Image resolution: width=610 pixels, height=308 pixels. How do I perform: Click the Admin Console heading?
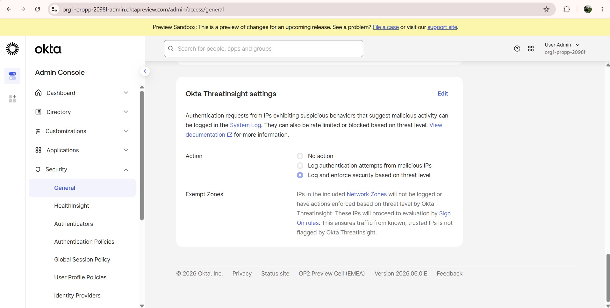pos(60,72)
